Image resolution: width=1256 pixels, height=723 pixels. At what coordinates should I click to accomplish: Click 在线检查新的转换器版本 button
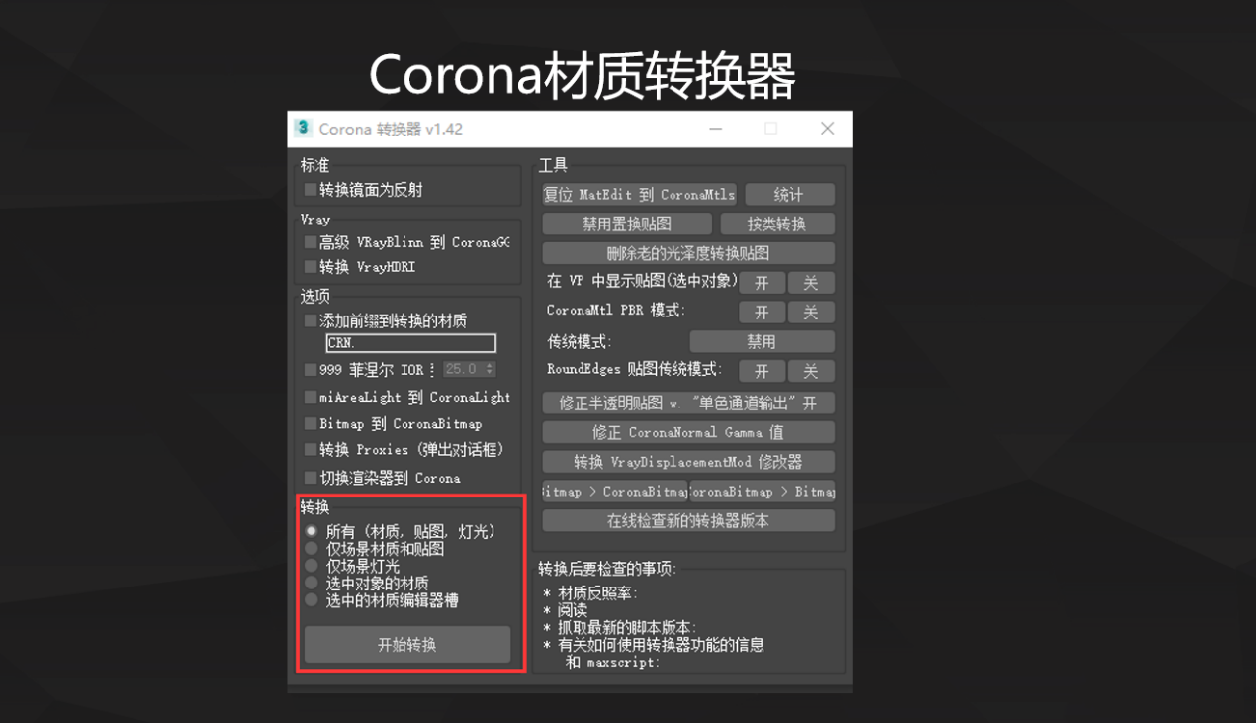point(688,520)
